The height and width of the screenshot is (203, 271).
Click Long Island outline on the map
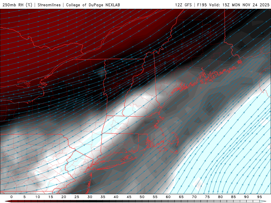tap(114, 163)
